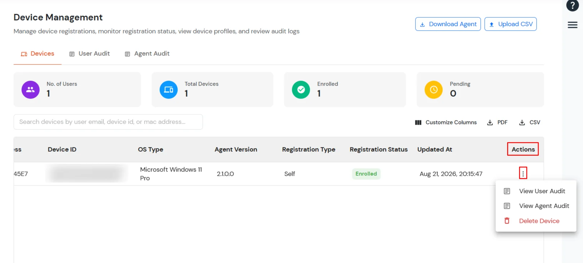Screen dimensions: 583x263
Task: Click the green Enrolled status badge
Action: click(366, 174)
